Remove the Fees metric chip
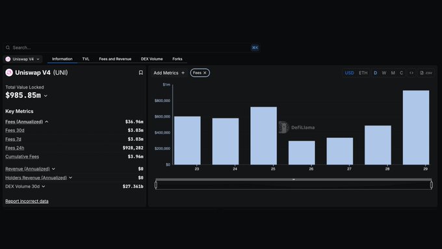442x249 pixels. (x=205, y=73)
